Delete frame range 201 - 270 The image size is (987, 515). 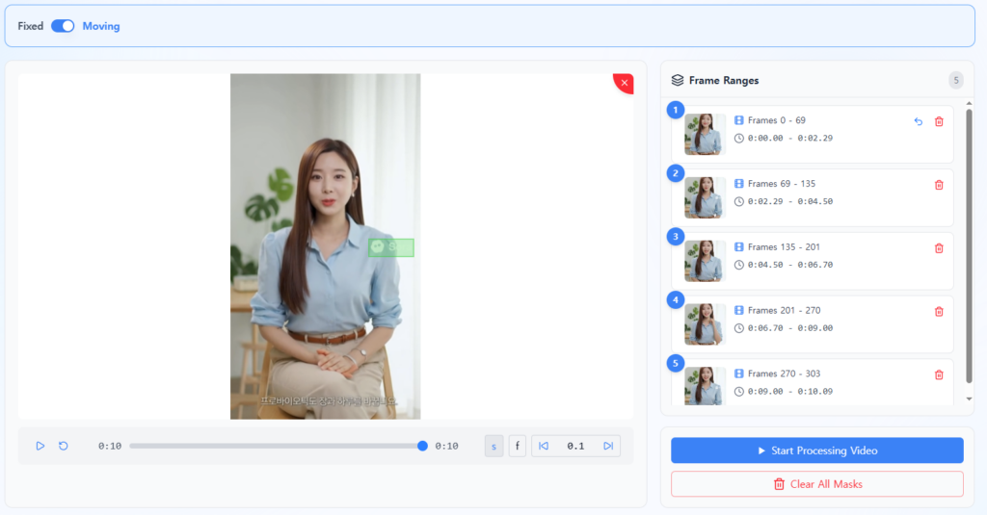click(939, 312)
